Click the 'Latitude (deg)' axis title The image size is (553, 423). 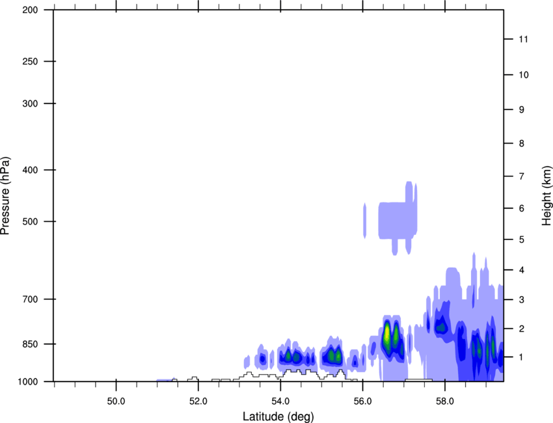(x=278, y=416)
